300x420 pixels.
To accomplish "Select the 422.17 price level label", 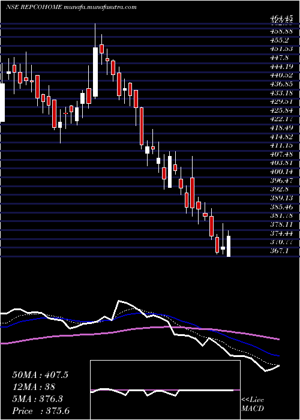I will pos(281,119).
